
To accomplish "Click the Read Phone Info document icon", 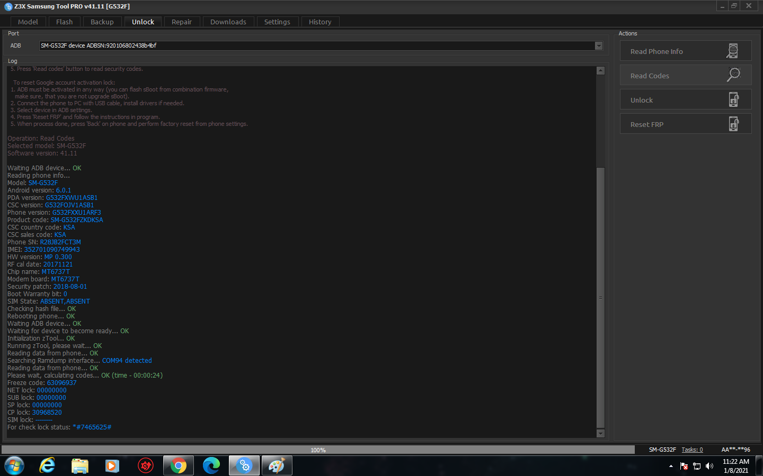I will (x=733, y=51).
